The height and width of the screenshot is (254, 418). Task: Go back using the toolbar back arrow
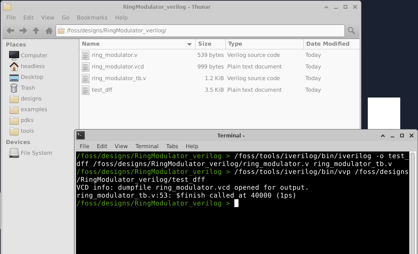[10, 31]
